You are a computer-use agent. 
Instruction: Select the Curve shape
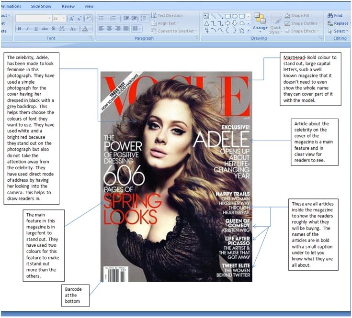(x=221, y=30)
